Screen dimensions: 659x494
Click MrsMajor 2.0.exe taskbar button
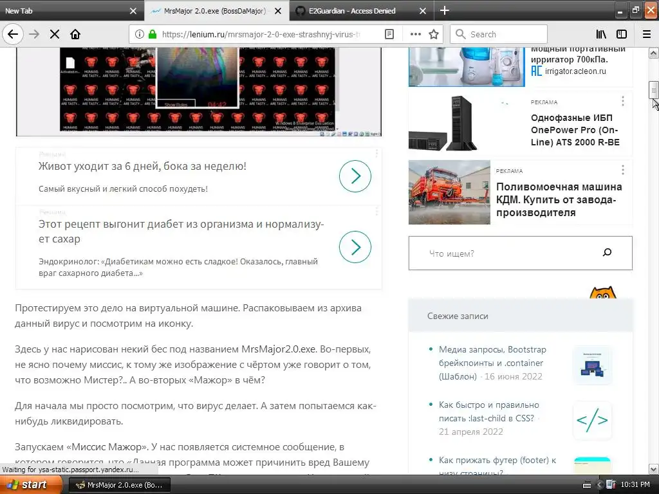click(119, 485)
